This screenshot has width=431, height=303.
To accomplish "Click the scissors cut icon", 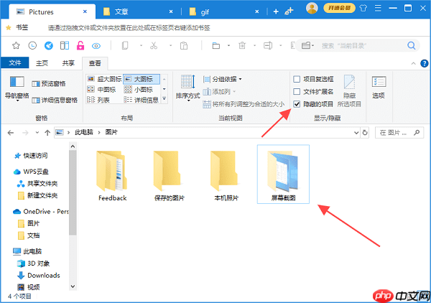I will (154, 45).
